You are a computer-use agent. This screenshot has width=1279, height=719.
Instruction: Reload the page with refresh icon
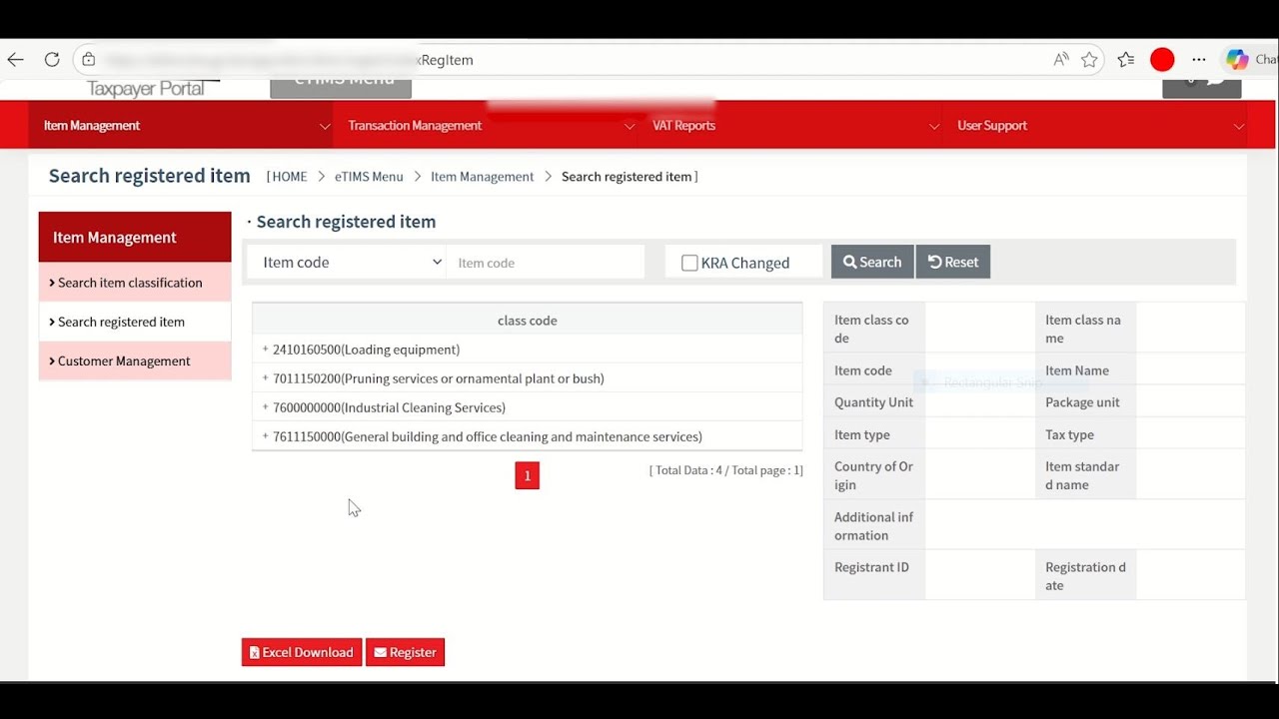52,60
